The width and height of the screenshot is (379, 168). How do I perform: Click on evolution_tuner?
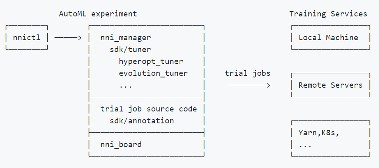pos(153,74)
